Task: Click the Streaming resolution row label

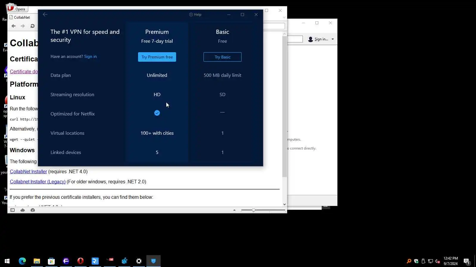Action: click(72, 95)
